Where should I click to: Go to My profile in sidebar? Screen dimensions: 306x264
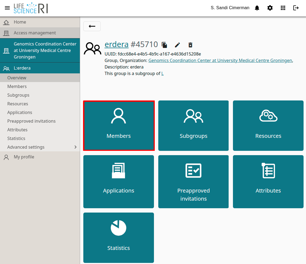(24, 157)
